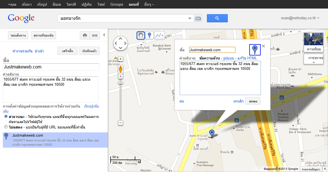Click the popup description textarea
Viewport: 328px width, 172px height.
(220, 78)
